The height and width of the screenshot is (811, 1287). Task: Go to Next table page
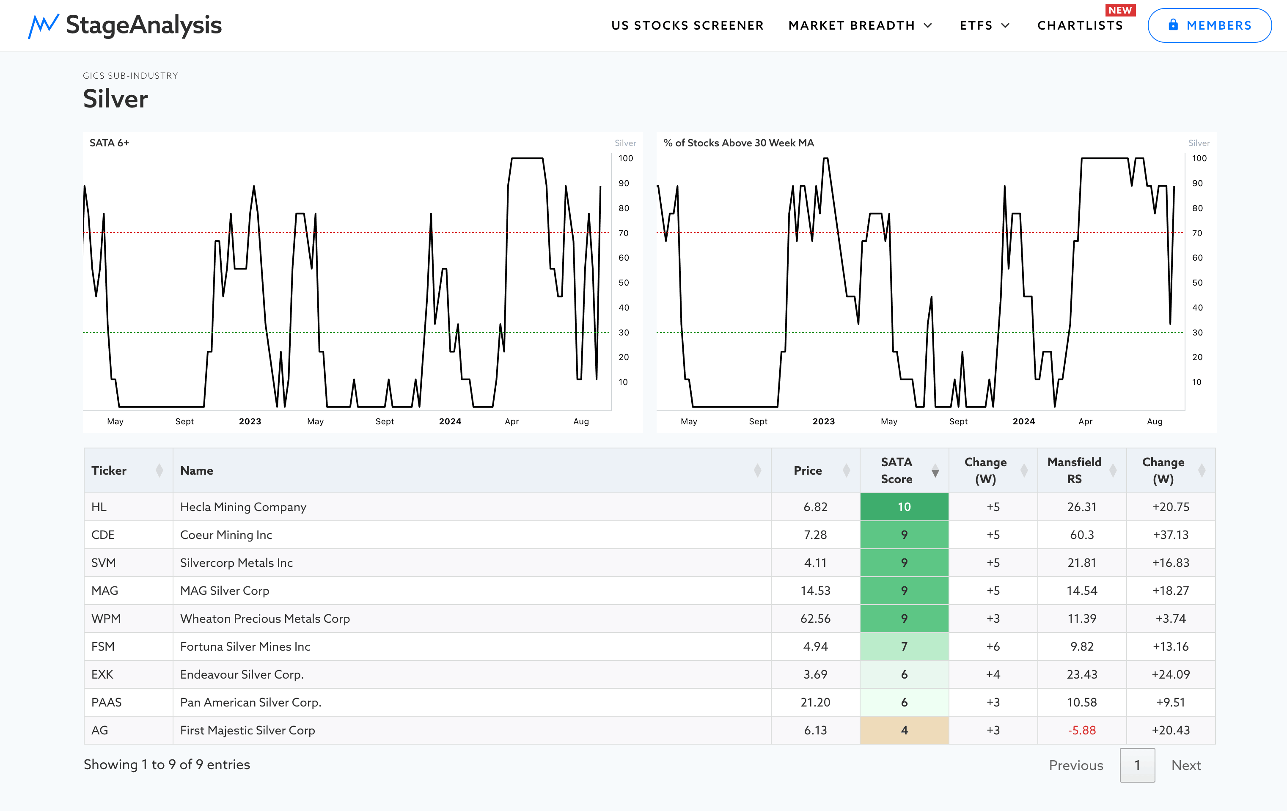[1186, 765]
